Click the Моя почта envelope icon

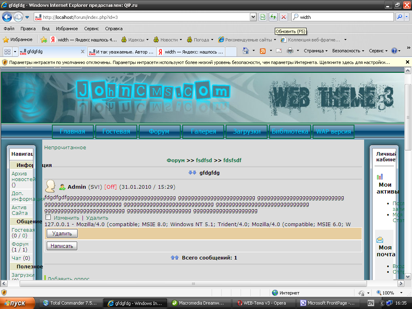click(380, 240)
